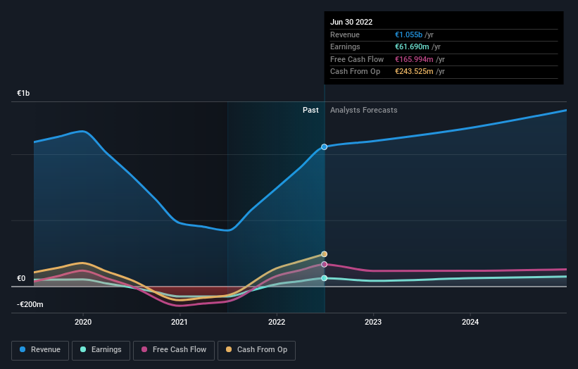
Task: Click the 2024 x-axis label
Action: [x=470, y=323]
